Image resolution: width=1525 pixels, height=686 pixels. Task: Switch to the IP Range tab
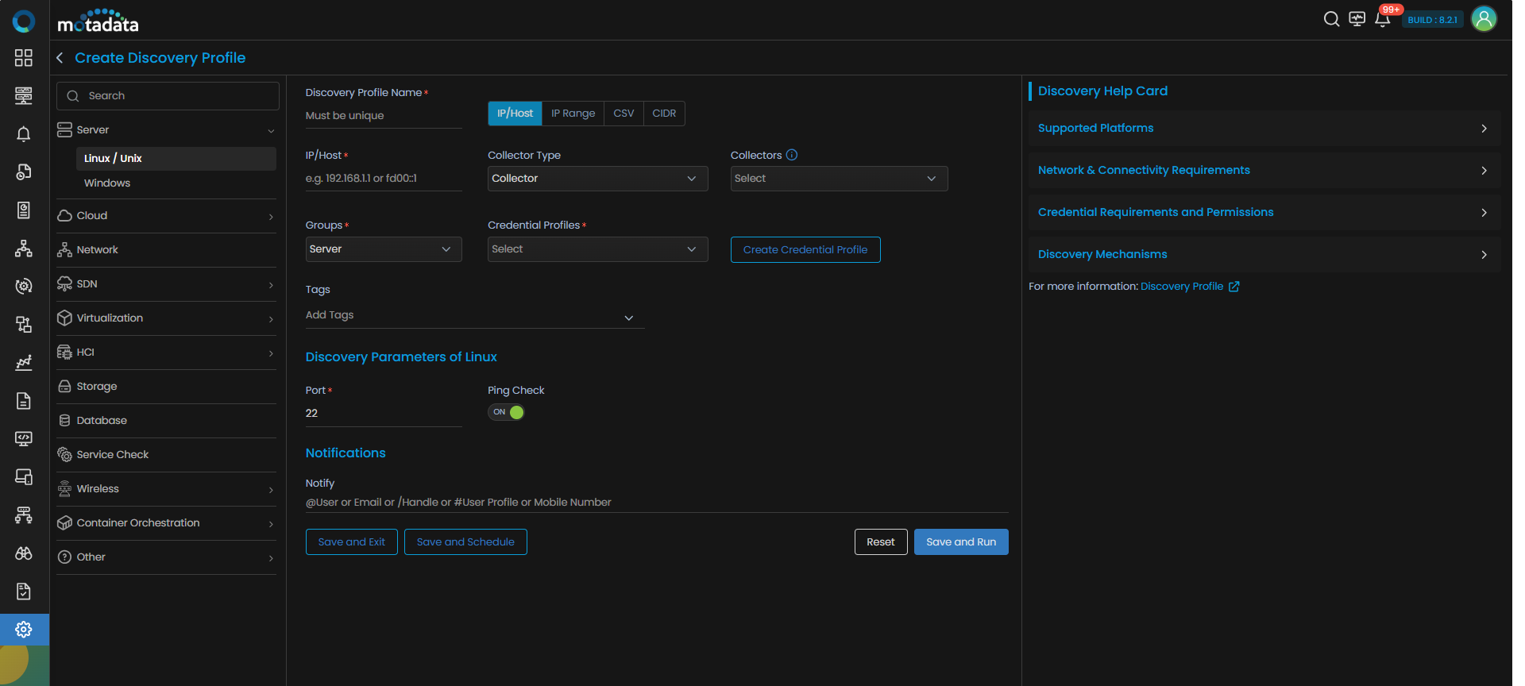[573, 114]
